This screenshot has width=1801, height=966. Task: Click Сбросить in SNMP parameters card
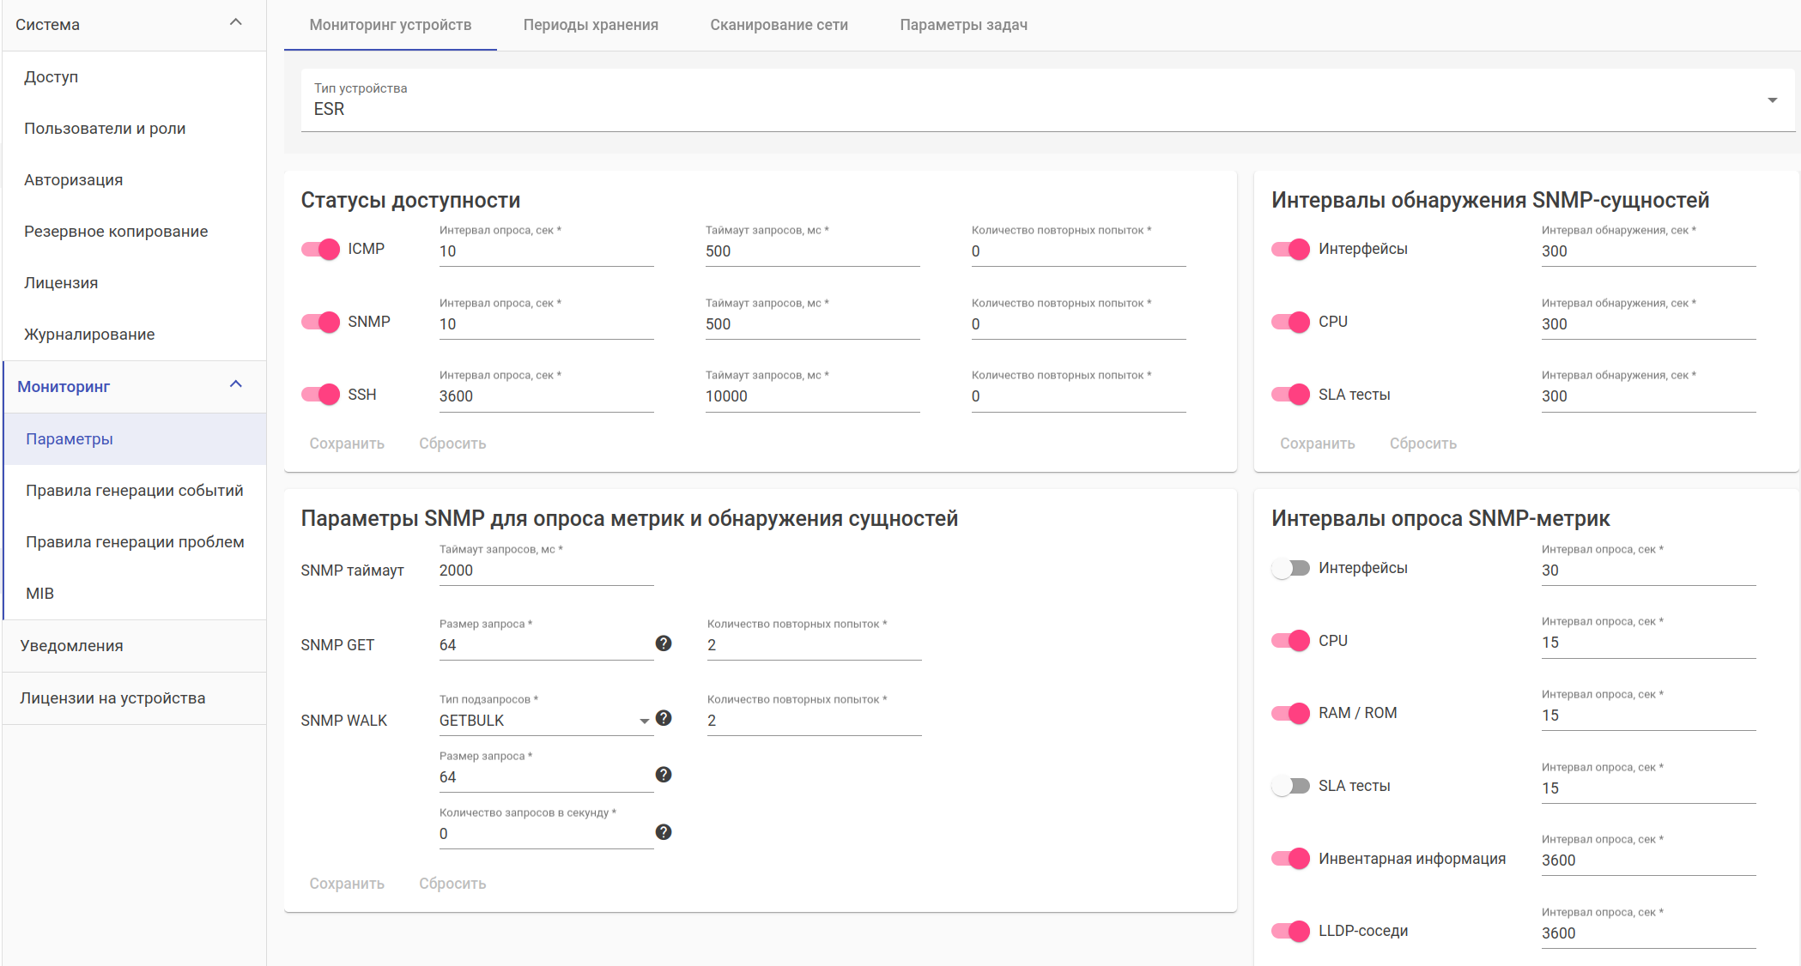click(x=452, y=884)
